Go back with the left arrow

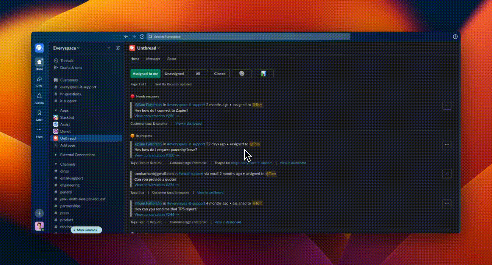coord(126,37)
